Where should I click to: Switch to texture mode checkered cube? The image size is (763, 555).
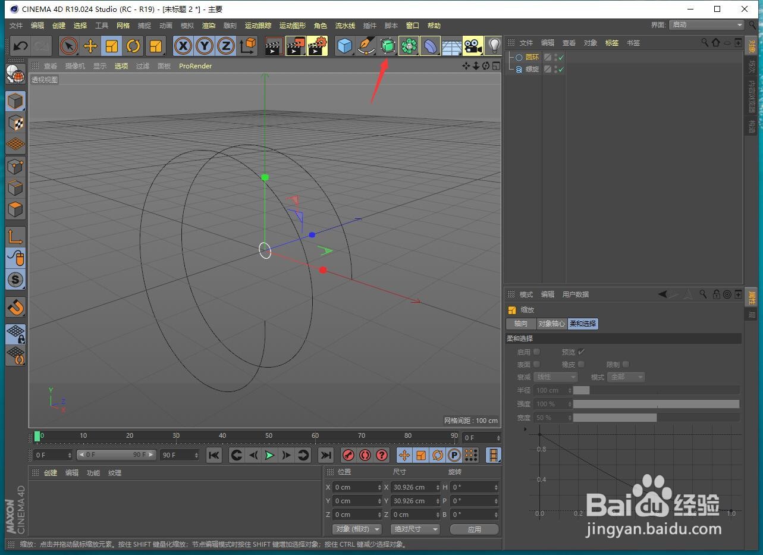pos(15,123)
